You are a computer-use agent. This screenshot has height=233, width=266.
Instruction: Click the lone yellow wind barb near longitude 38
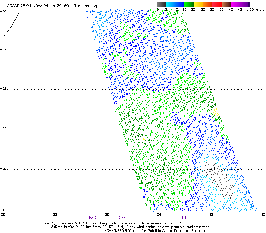coord(143,139)
